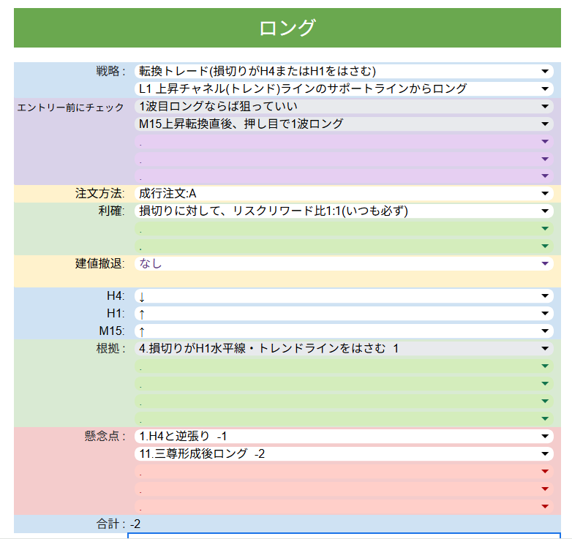This screenshot has height=539, width=572.
Task: Select the エントリー前にチェック label cell
Action: coord(72,108)
